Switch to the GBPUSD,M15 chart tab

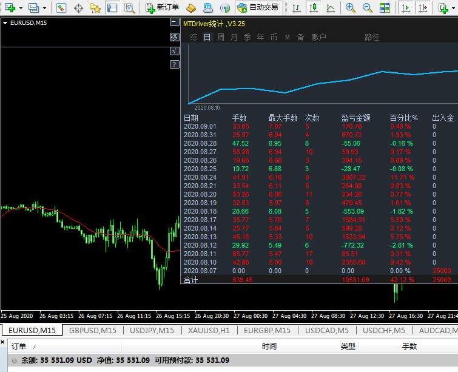click(93, 331)
